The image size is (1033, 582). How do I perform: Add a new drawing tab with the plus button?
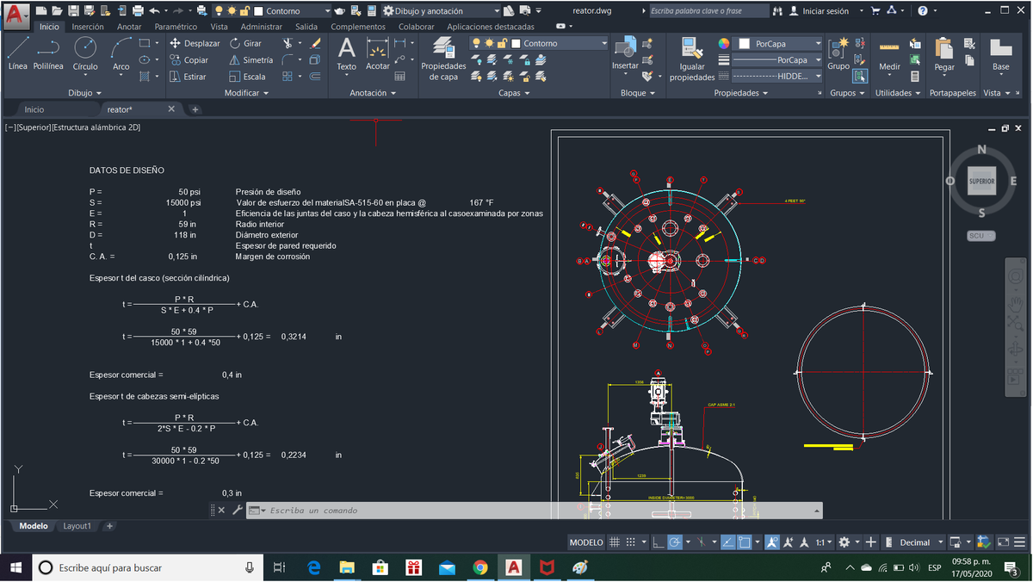(195, 109)
